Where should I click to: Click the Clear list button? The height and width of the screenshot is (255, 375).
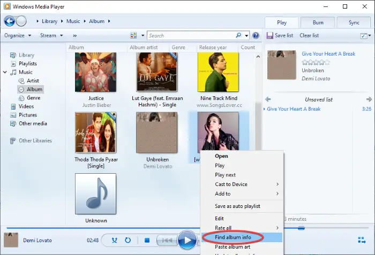click(309, 36)
